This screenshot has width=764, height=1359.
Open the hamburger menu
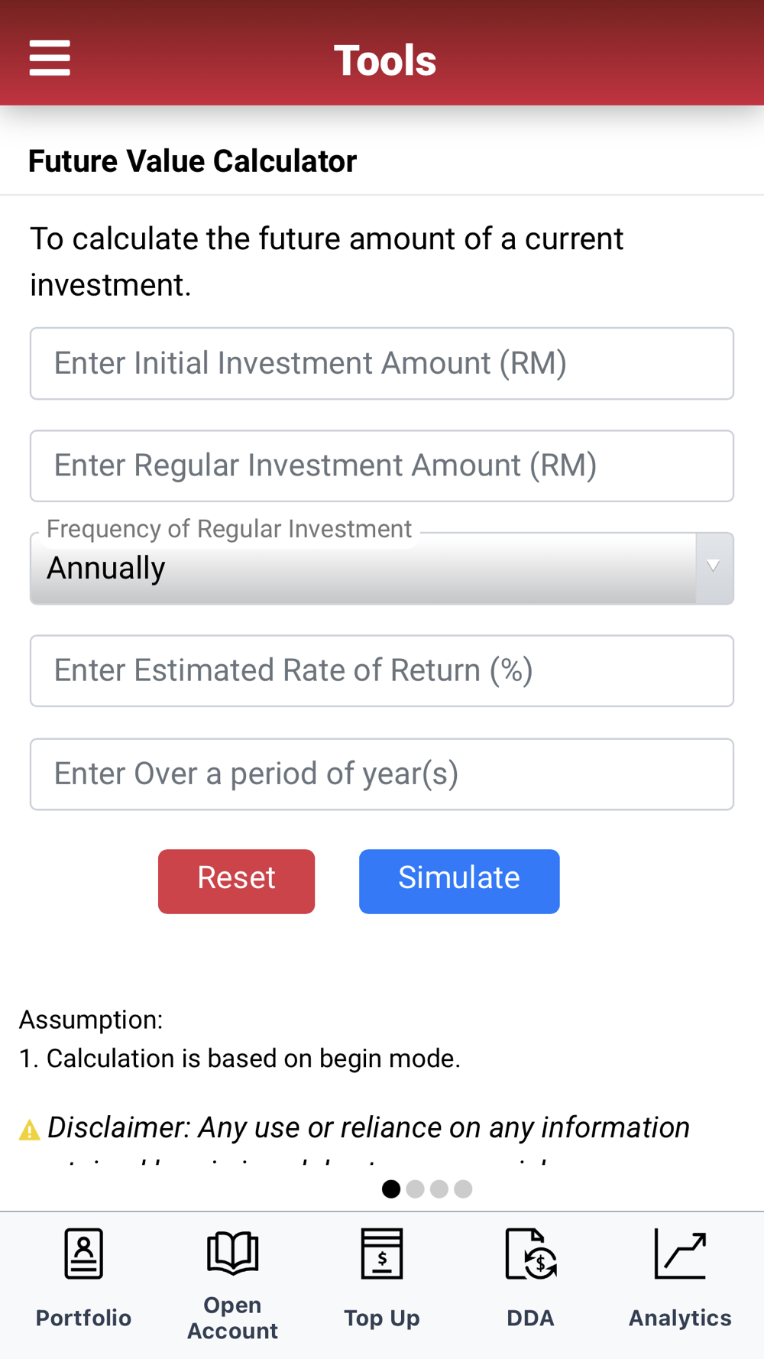point(50,58)
